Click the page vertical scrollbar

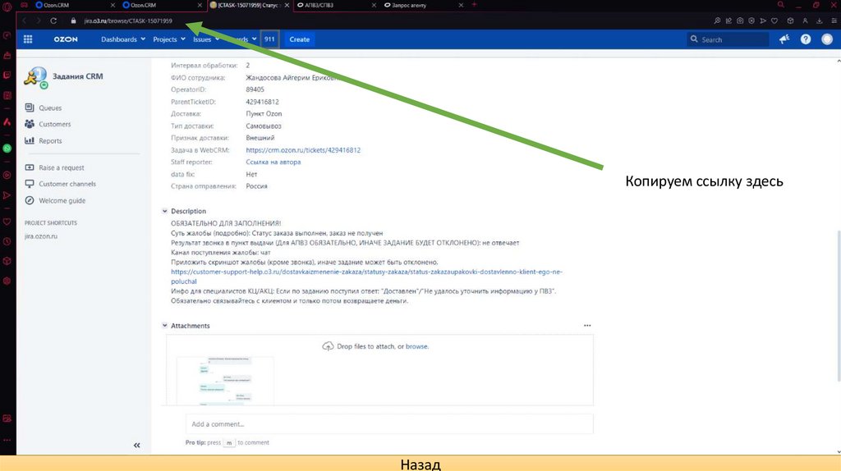tap(839, 305)
